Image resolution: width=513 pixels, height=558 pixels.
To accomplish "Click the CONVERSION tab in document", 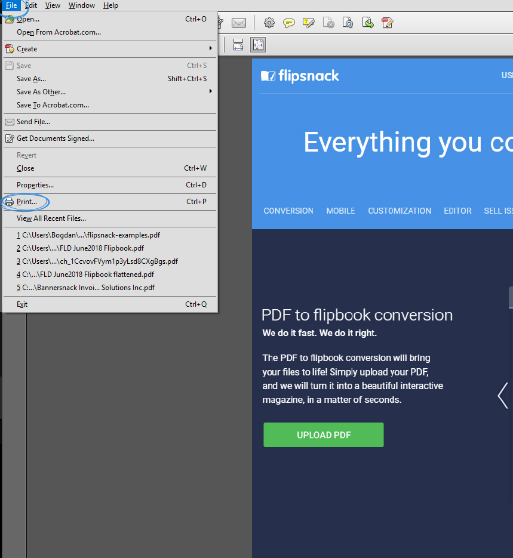I will [288, 211].
